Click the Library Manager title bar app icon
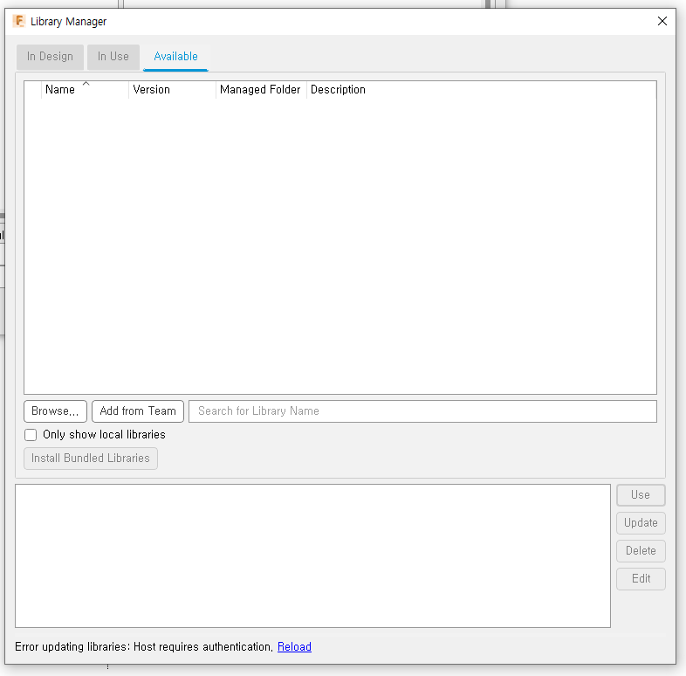This screenshot has width=686, height=676. coord(19,21)
